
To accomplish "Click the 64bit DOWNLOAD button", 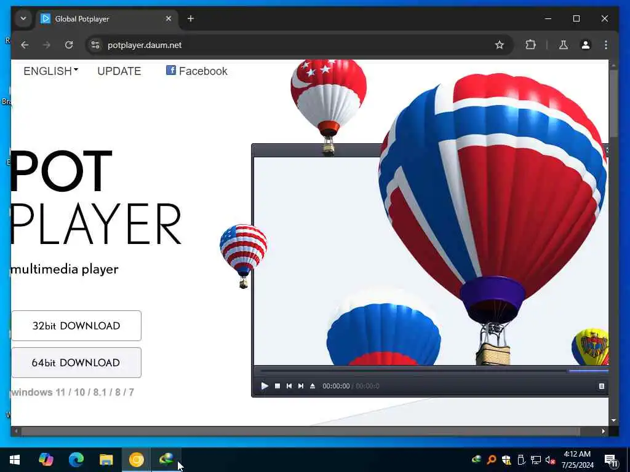I will click(76, 363).
